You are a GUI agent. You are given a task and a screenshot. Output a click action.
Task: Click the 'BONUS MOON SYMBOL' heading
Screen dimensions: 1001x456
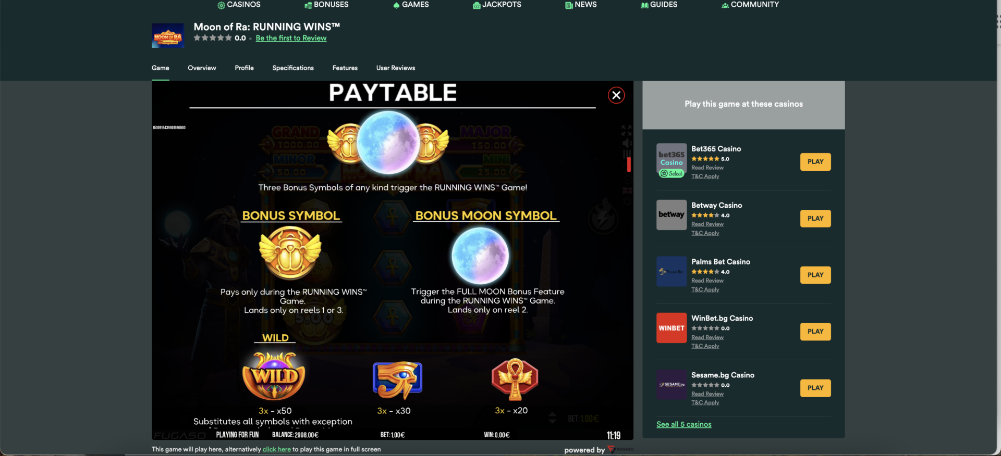click(x=486, y=216)
